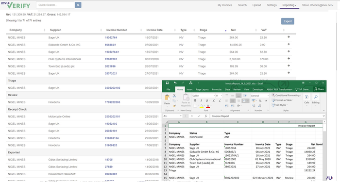Click the Paste clipboard icon in Excel
Screen dimensions: 340x182
click(x=167, y=97)
